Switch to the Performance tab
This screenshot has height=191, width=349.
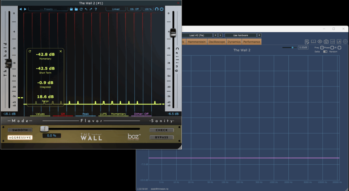point(252,42)
